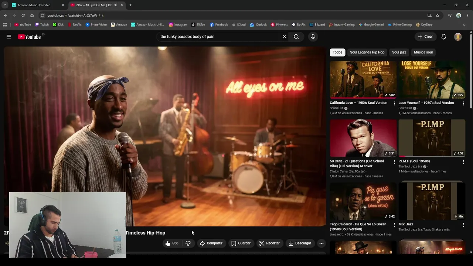
Task: Open options for California Love video
Action: (x=394, y=103)
